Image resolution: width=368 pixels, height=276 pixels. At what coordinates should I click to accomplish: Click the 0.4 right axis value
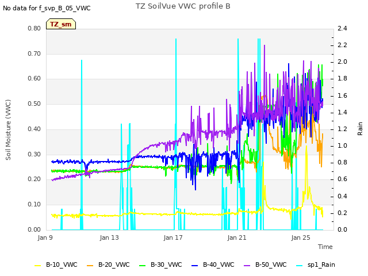(342, 196)
